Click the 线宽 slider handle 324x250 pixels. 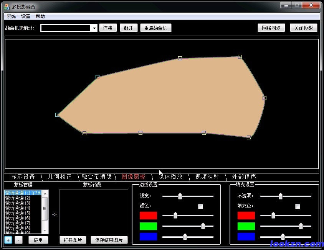[x=180, y=196]
